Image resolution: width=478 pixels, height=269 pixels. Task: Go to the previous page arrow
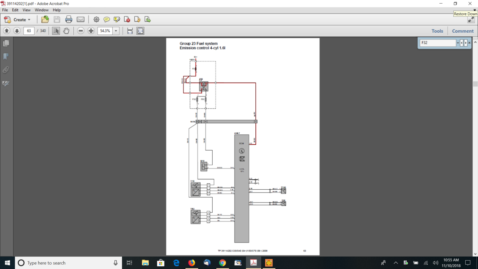tap(7, 31)
